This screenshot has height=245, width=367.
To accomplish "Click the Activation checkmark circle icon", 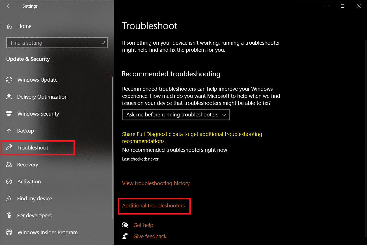I will [x=9, y=182].
